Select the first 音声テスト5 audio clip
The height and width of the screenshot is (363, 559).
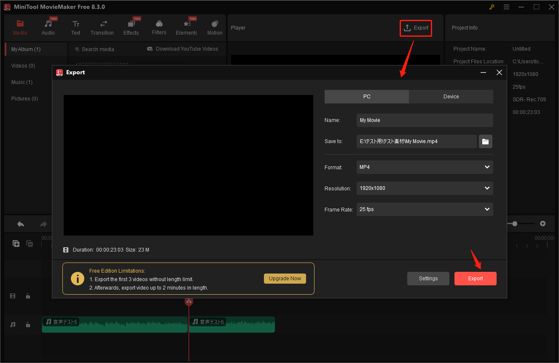115,325
